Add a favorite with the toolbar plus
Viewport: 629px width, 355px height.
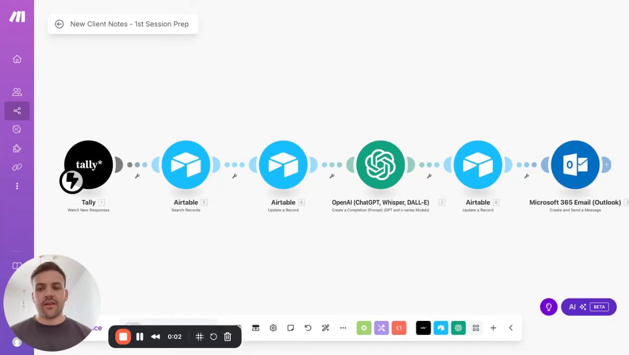pyautogui.click(x=493, y=328)
